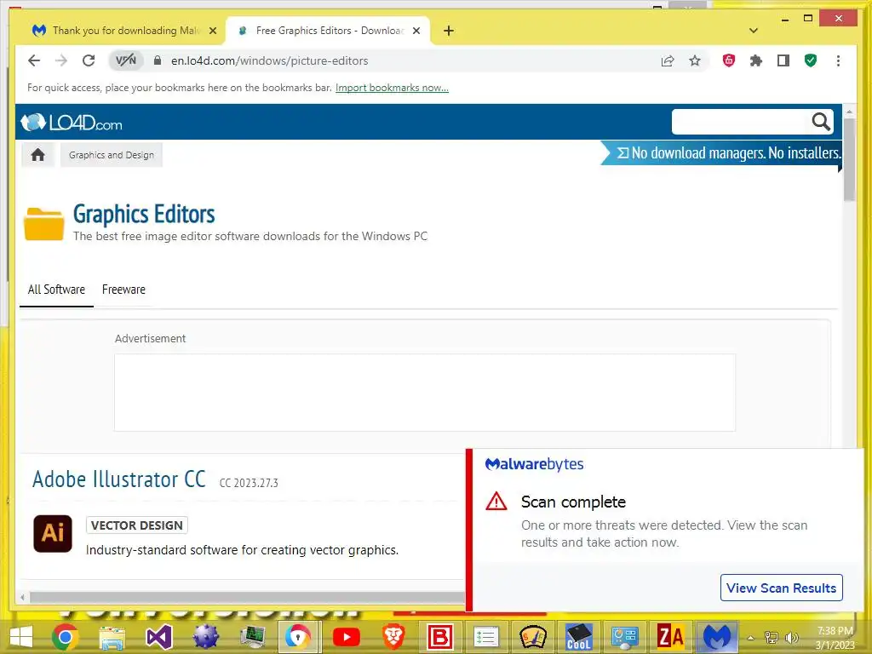Click the Adobe Illustrator Ai icon
The height and width of the screenshot is (654, 872).
(x=53, y=533)
